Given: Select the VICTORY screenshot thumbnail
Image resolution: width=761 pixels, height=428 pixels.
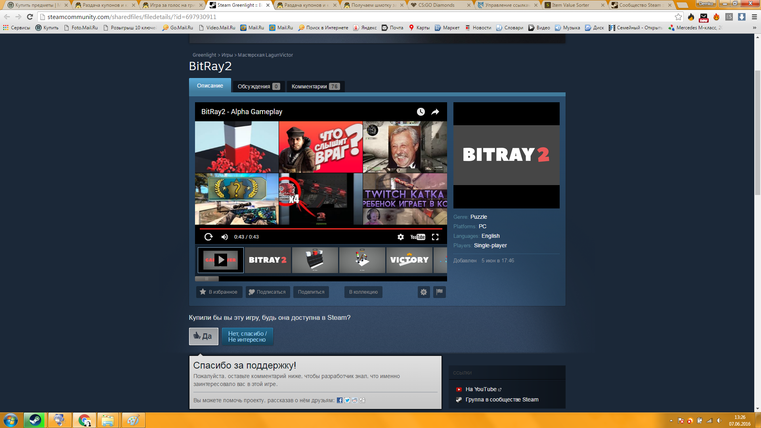Looking at the screenshot, I should pos(409,260).
